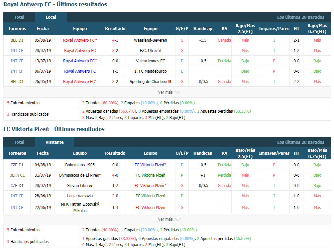Click HT score 1-2 in Utrecht row

tap(297, 51)
